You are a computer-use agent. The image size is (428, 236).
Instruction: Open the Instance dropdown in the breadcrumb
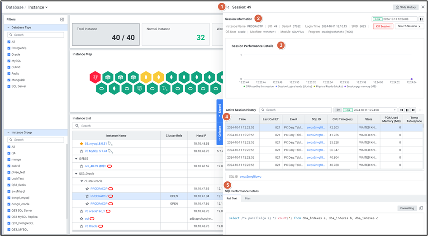[x=38, y=7]
